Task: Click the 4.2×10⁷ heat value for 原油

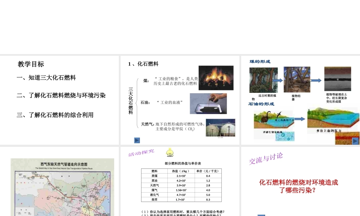Action: click(x=181, y=181)
